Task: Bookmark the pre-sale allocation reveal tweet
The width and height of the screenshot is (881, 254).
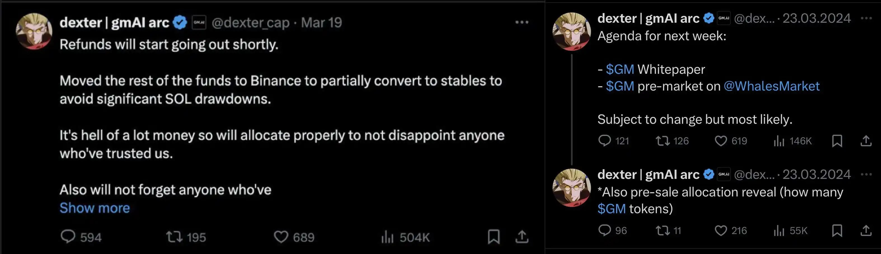Action: point(837,231)
